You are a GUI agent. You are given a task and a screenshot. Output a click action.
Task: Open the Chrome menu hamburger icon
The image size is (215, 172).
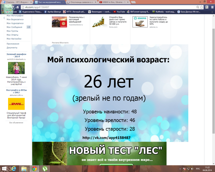click(212, 7)
